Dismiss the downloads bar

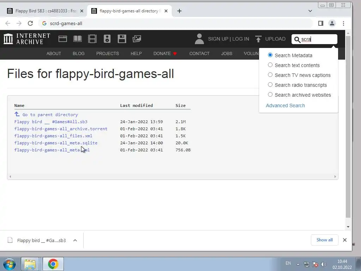345,240
